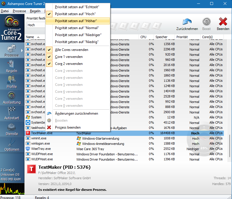
Task: Select 'Priorität setzen auf "Echtzeit"'
Action: click(78, 7)
